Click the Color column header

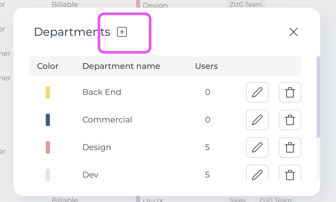pyautogui.click(x=48, y=66)
